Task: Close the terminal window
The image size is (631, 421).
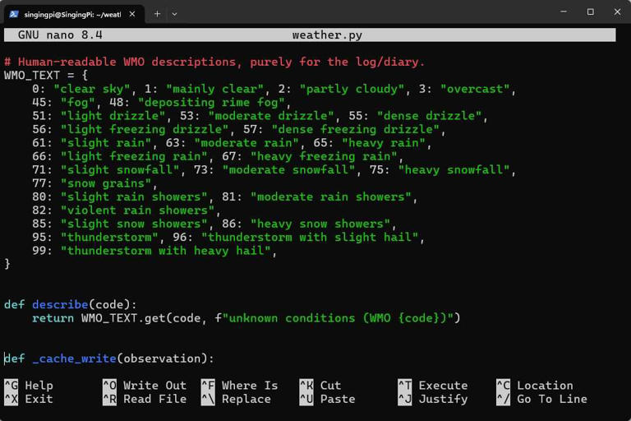Action: point(617,12)
